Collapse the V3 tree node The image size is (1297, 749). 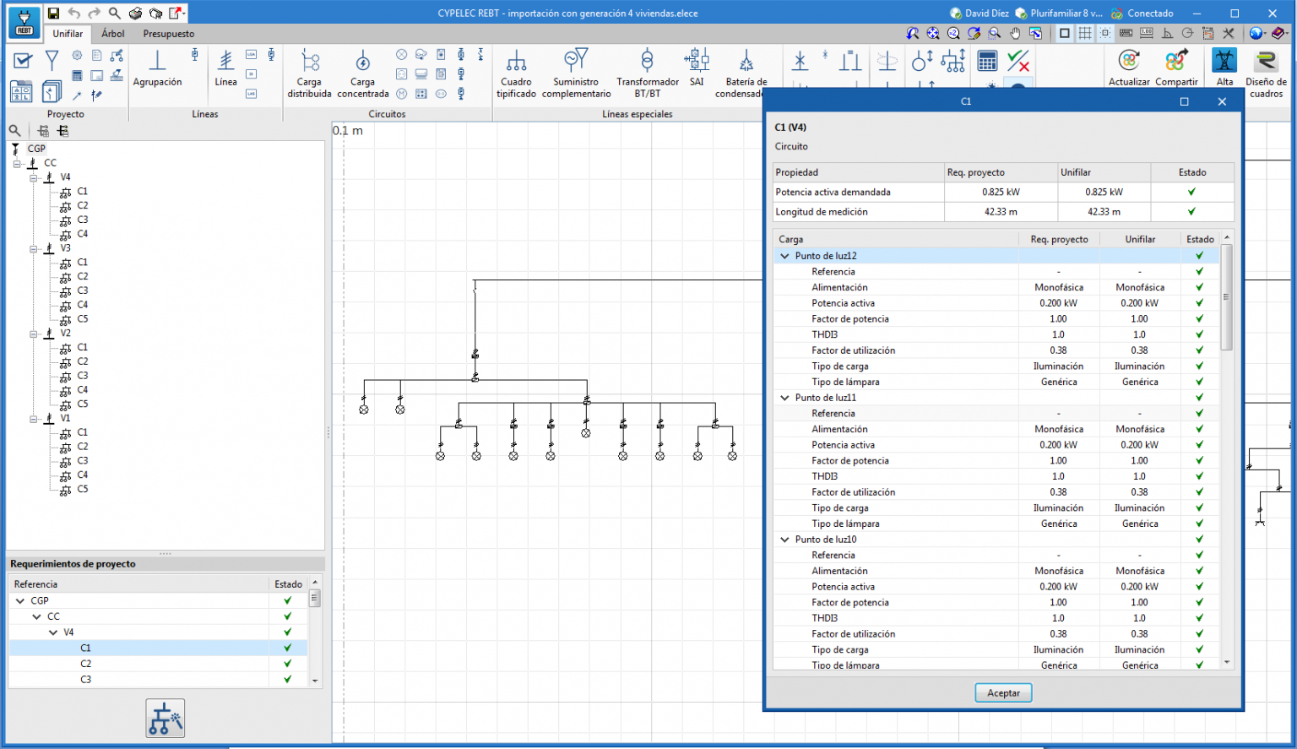coord(34,249)
